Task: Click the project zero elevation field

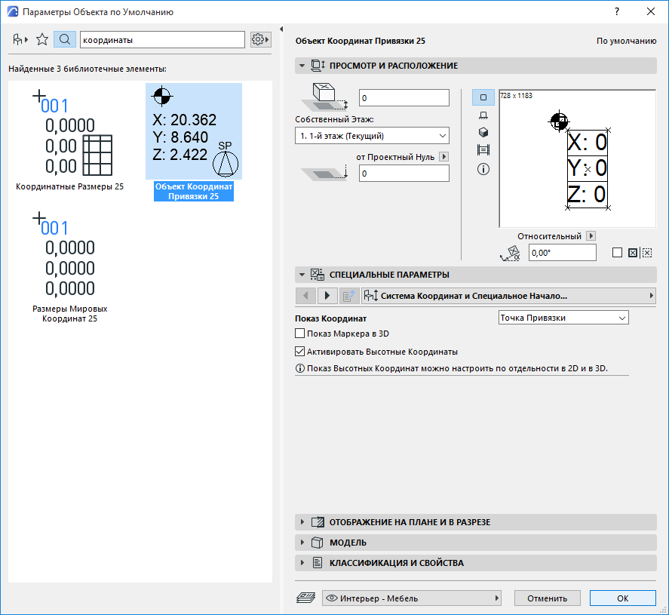Action: 404,174
